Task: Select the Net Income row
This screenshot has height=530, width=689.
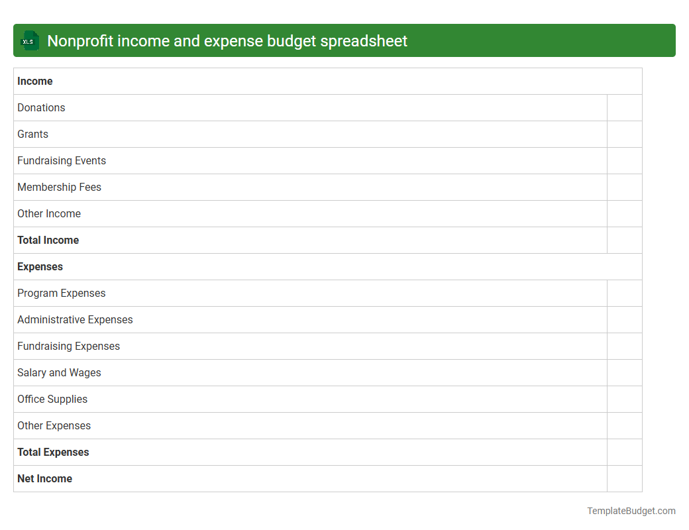Action: (44, 478)
